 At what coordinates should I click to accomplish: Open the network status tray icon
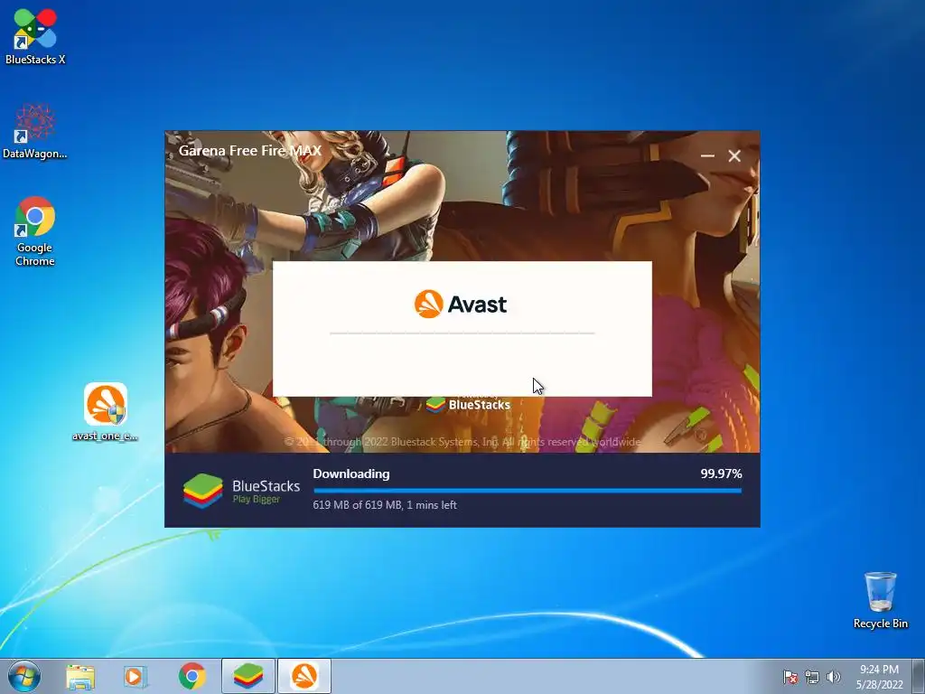812,677
